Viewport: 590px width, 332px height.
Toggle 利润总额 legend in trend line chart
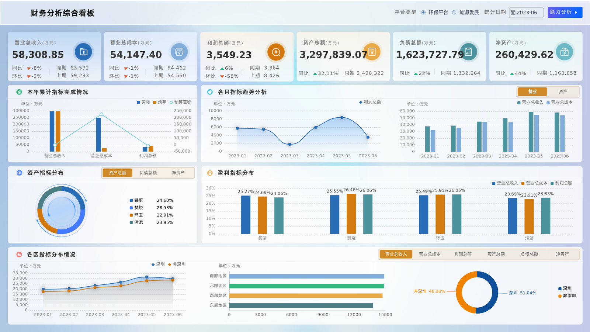coord(370,102)
